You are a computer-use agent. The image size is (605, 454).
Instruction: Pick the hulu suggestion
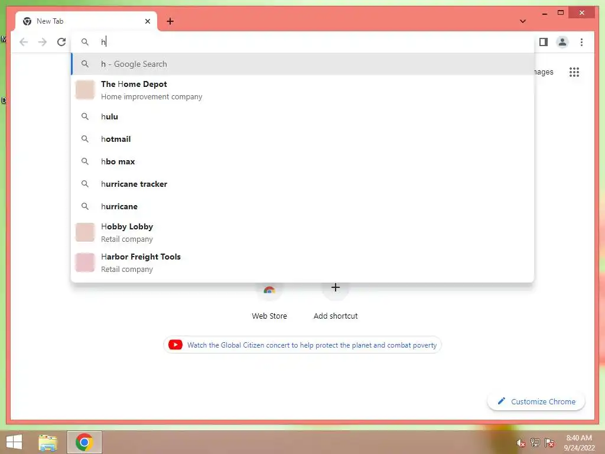tap(303, 116)
